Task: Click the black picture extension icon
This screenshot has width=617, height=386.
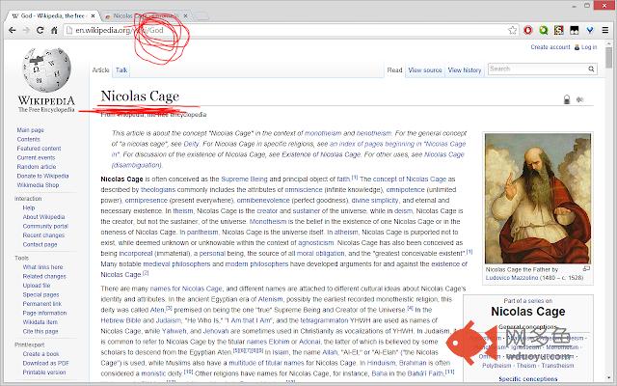Action: (575, 30)
